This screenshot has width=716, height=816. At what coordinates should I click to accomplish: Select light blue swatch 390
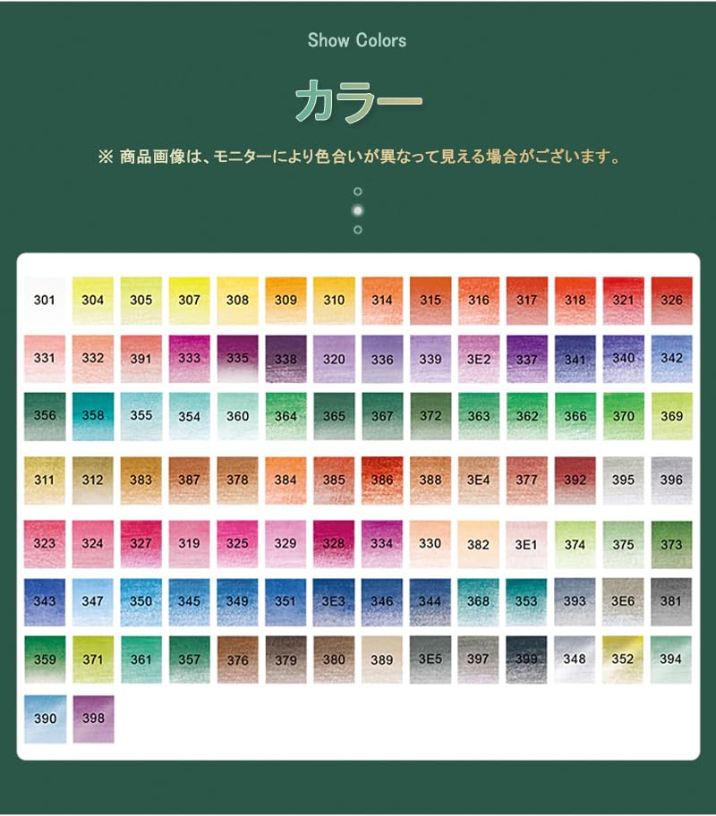click(44, 718)
